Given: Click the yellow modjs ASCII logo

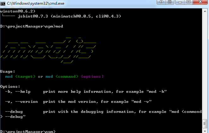Looking at the screenshot, I should [48, 50].
